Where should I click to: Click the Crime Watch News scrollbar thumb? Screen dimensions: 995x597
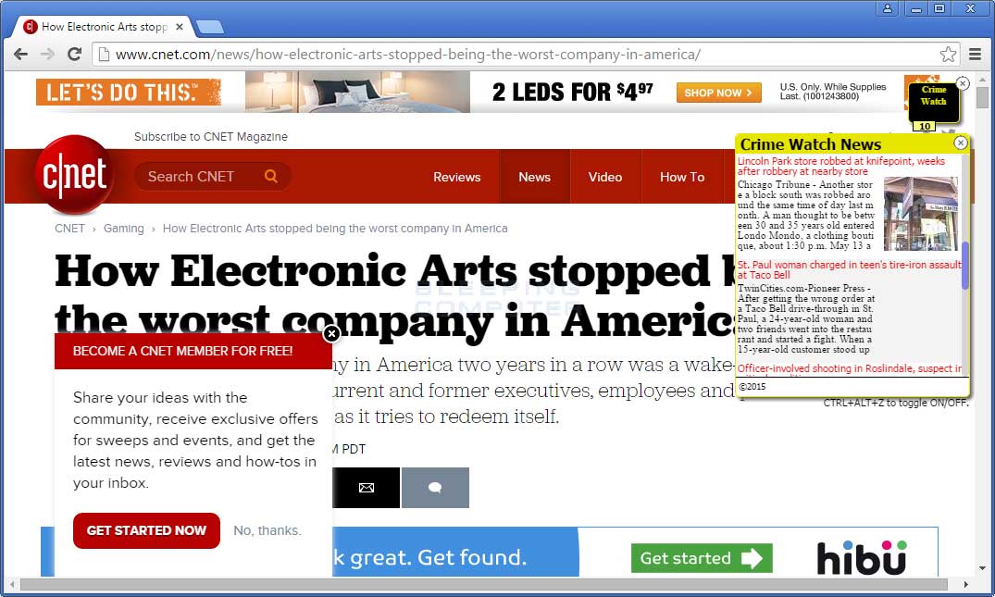(x=965, y=266)
